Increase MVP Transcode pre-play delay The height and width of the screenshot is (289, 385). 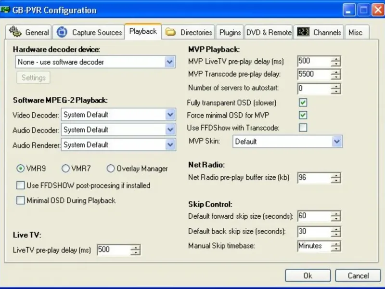(x=335, y=72)
